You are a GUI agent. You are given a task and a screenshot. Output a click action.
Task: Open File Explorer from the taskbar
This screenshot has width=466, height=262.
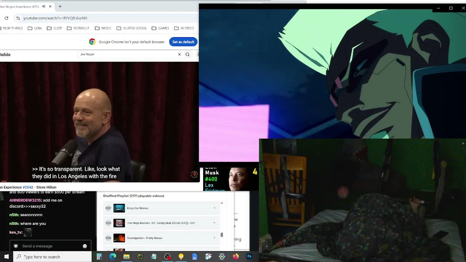point(126,257)
